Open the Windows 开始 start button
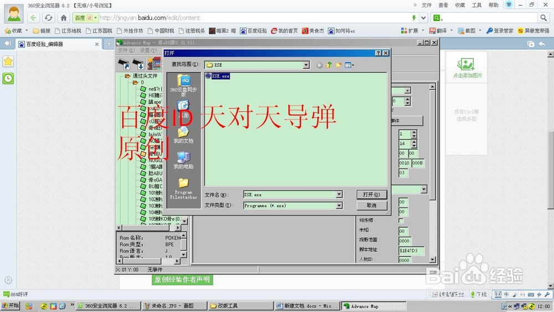This screenshot has height=312, width=554. (x=10, y=306)
